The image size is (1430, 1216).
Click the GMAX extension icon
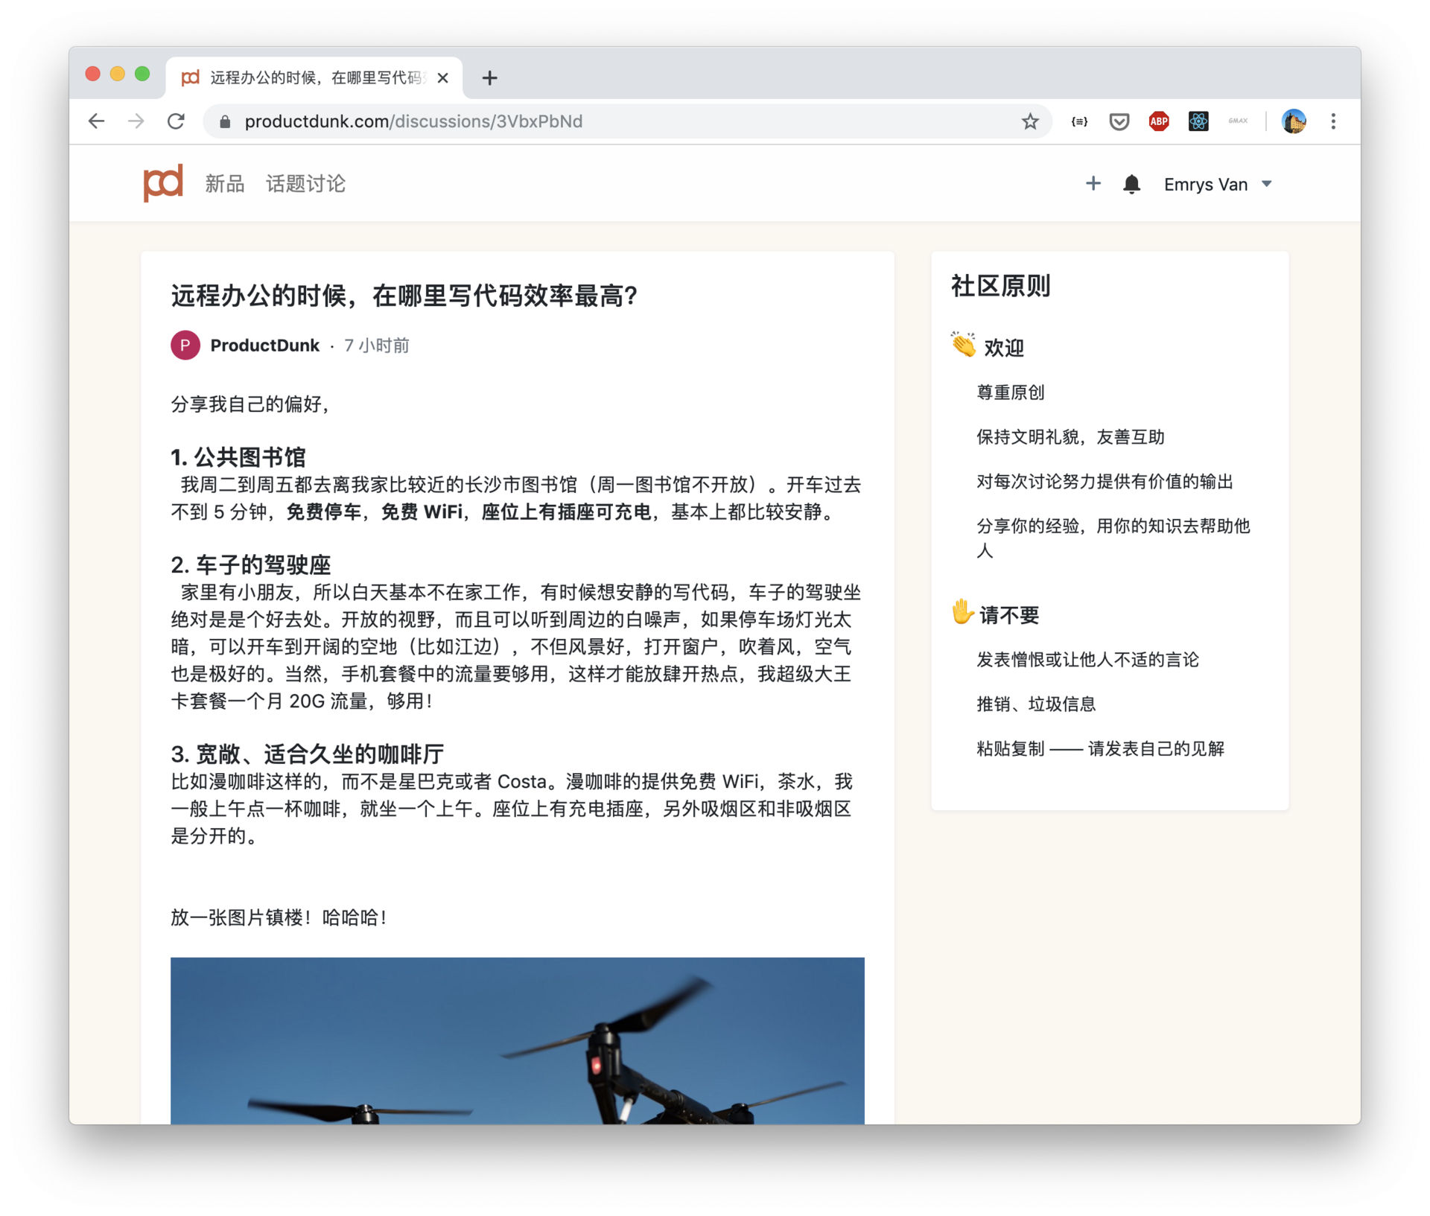click(1238, 121)
